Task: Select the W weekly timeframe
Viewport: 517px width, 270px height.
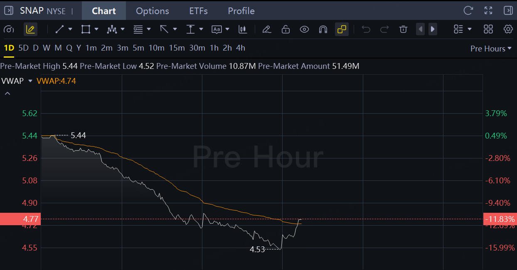Action: point(47,48)
